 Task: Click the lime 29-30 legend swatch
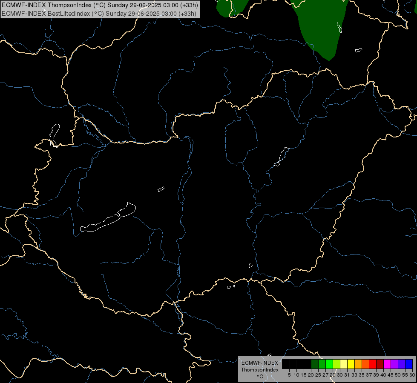click(336, 364)
